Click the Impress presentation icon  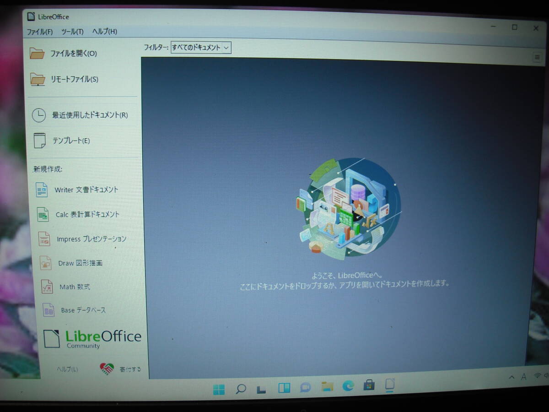click(x=44, y=239)
